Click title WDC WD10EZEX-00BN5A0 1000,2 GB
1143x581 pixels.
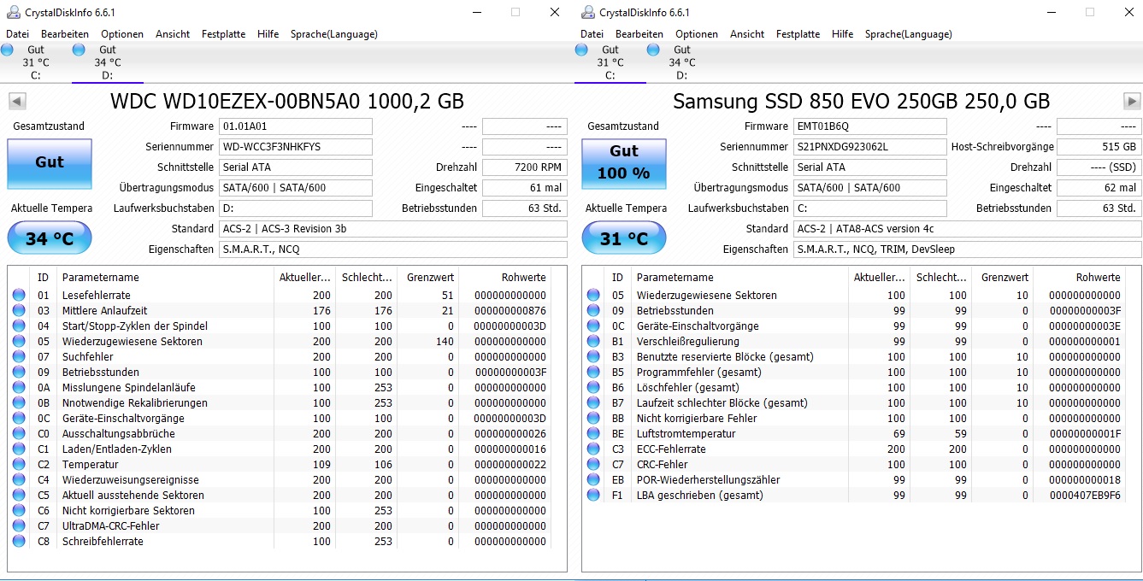coord(287,102)
